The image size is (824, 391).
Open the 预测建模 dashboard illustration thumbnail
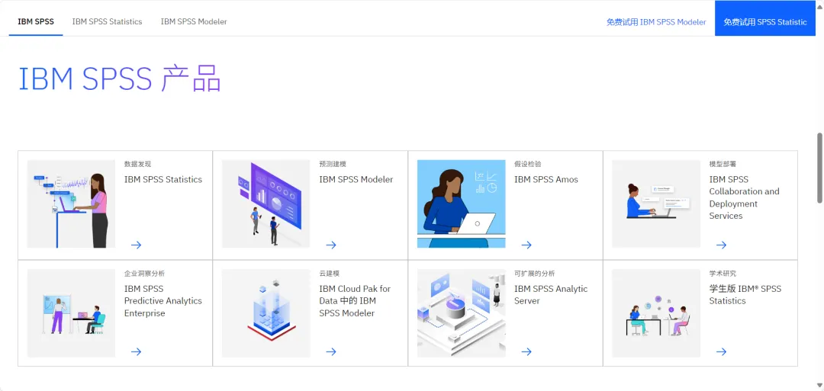click(266, 204)
